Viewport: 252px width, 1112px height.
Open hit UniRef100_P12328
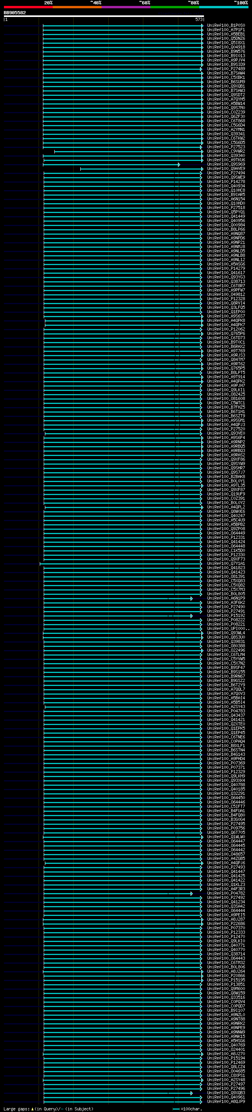pos(226,299)
